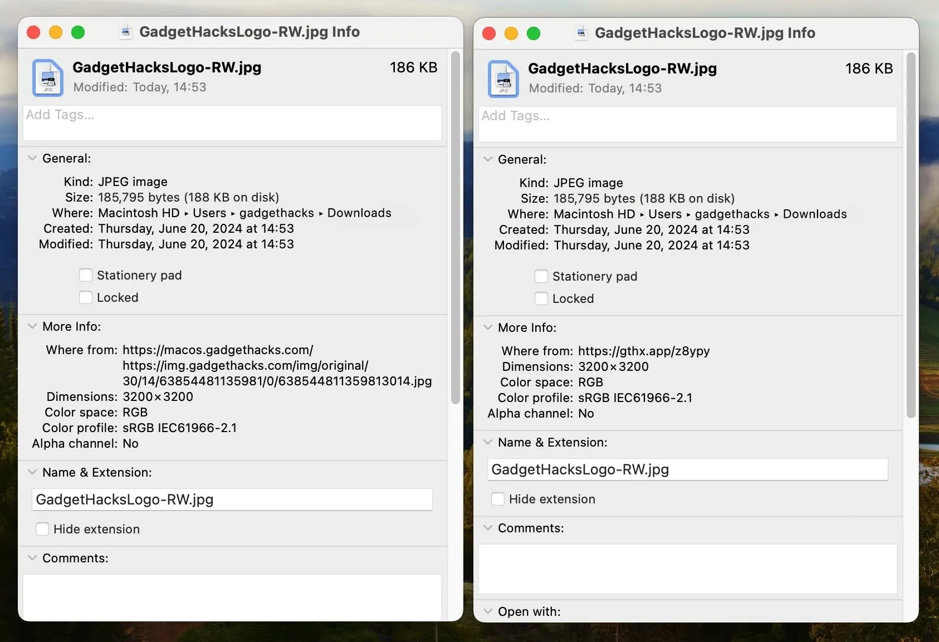Viewport: 939px width, 642px height.
Task: Collapse More Info section in left window
Action: [x=32, y=326]
